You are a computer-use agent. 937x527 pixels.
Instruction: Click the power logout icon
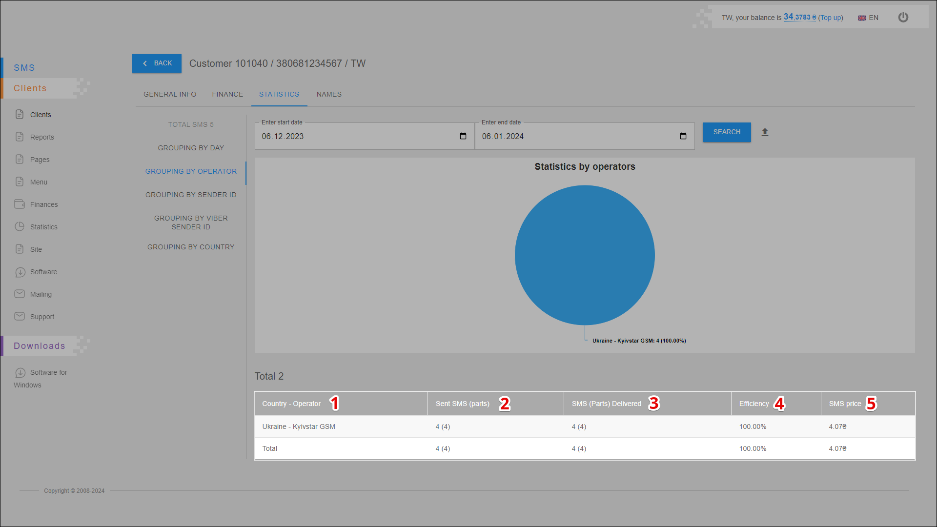click(903, 18)
